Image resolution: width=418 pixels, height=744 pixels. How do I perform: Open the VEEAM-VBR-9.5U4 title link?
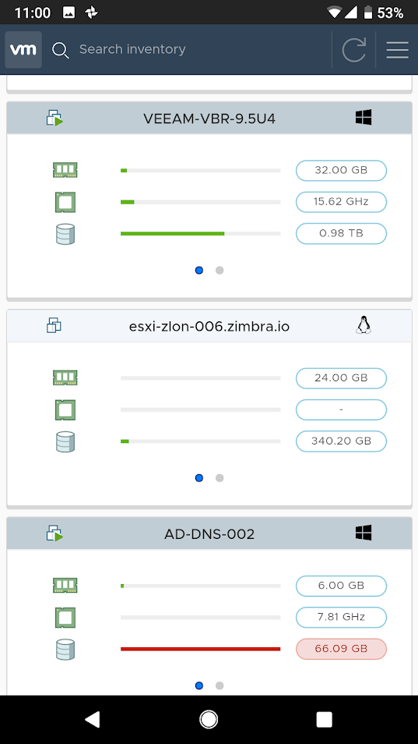point(209,119)
